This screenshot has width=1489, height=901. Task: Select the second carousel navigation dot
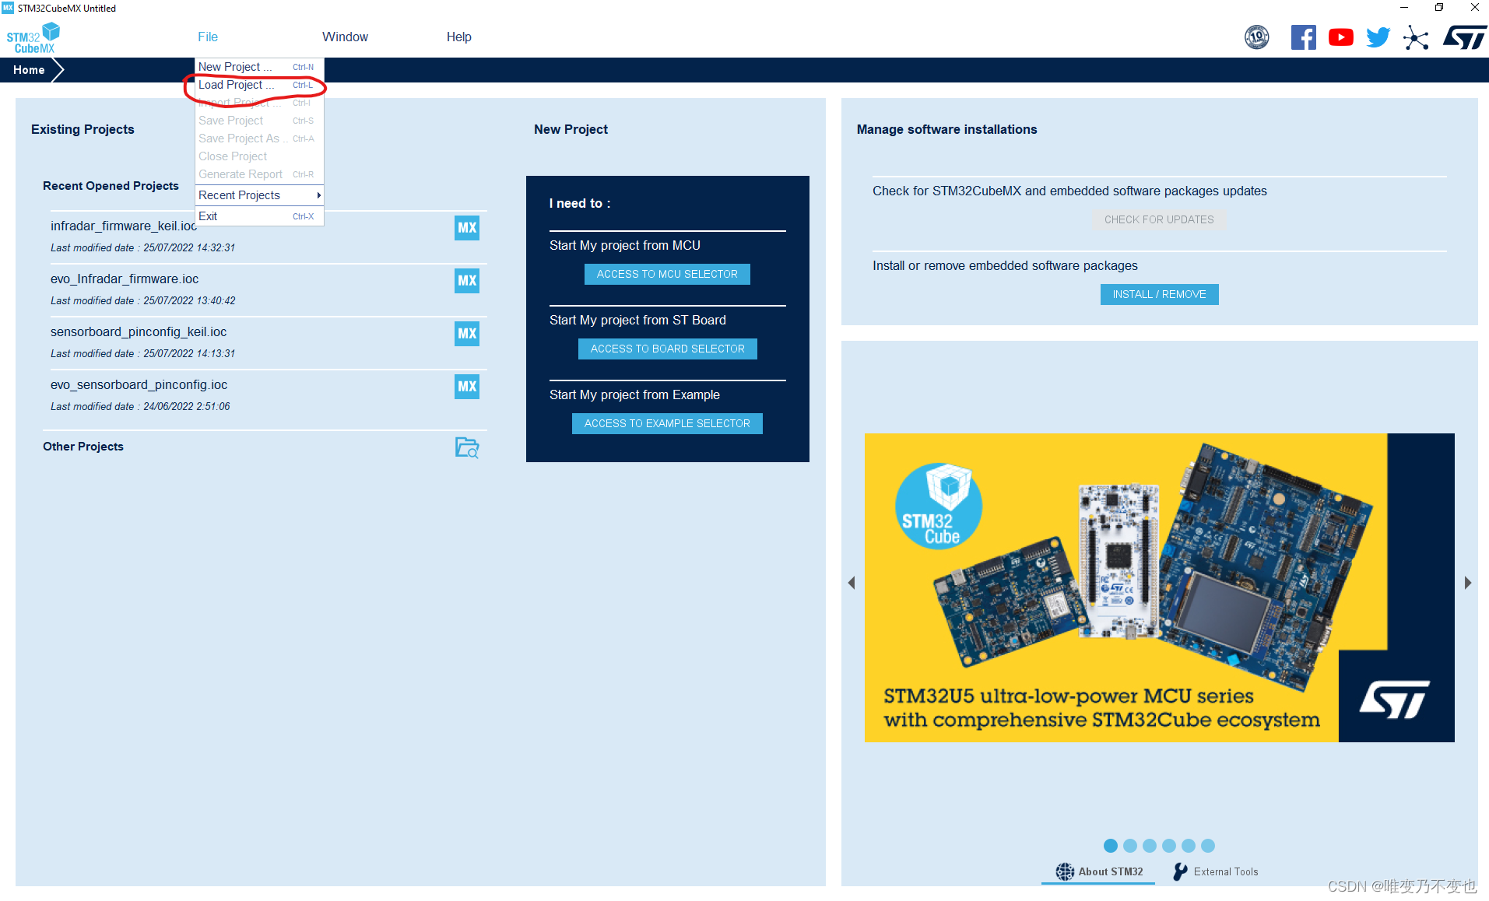[1130, 846]
